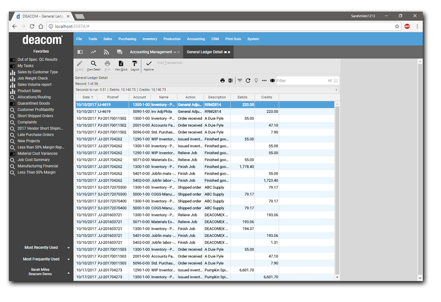Viewport: 441px width, 302px height.
Task: Open the Inventory menu
Action: [x=149, y=39]
